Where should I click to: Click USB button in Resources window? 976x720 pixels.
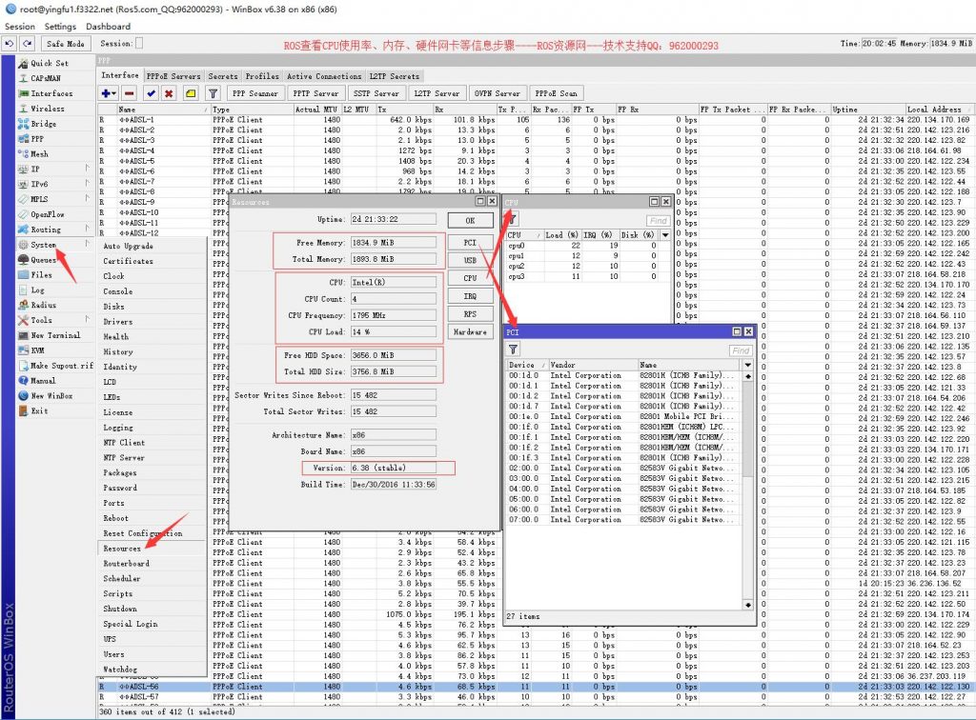(x=470, y=260)
